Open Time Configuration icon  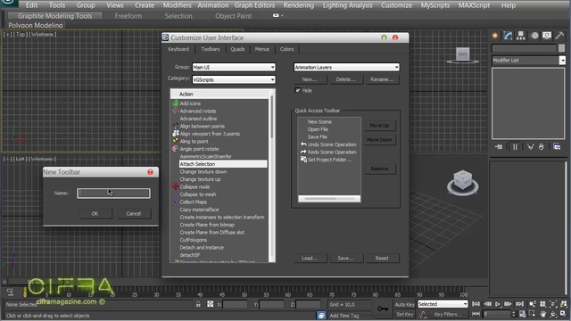pos(522,314)
